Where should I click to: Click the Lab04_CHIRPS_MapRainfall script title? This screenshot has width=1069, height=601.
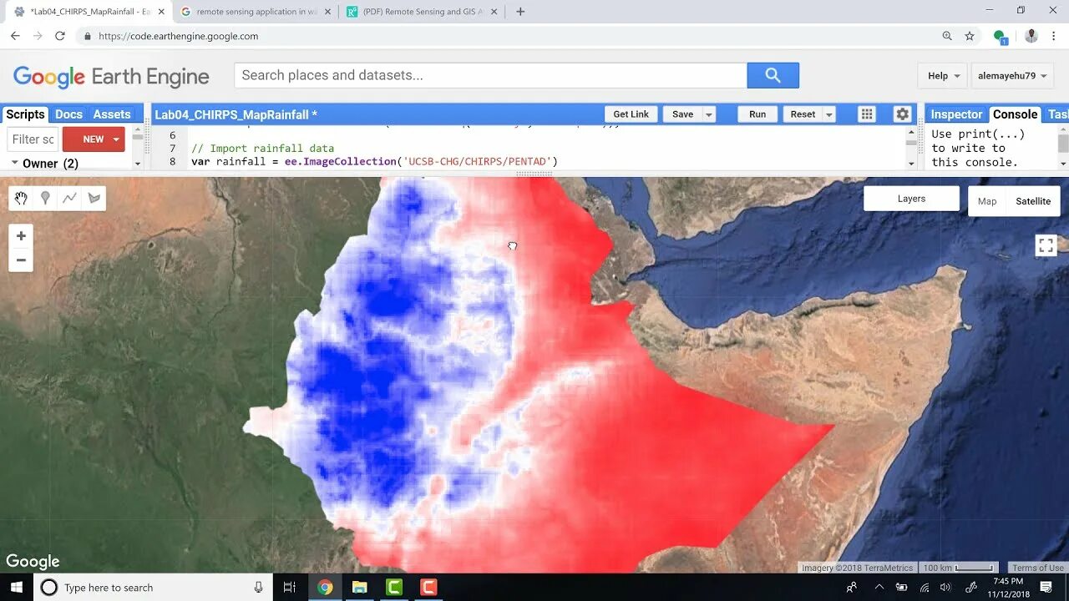point(236,114)
